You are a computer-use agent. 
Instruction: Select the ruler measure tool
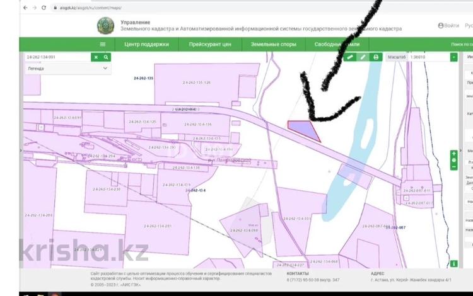click(350, 57)
